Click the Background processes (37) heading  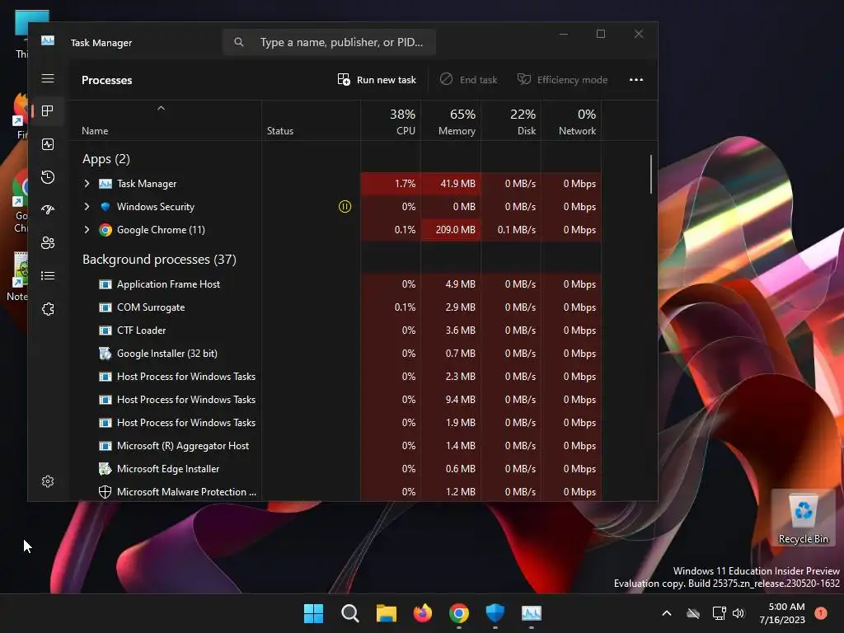(x=159, y=260)
